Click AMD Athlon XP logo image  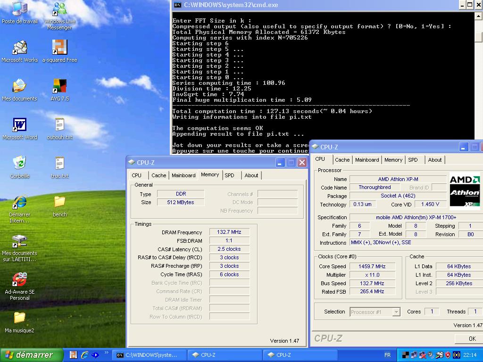point(465,191)
